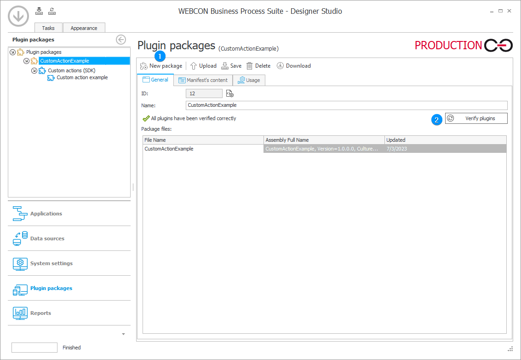Switch to the Usage tab

coord(249,80)
